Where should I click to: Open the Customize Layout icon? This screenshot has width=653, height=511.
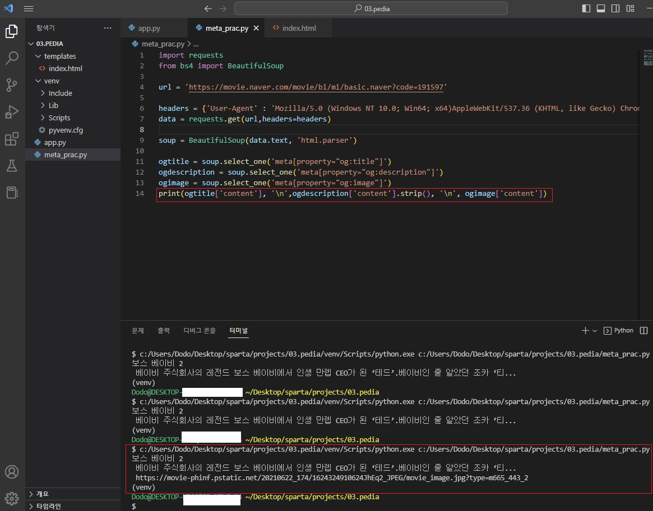[x=630, y=8]
